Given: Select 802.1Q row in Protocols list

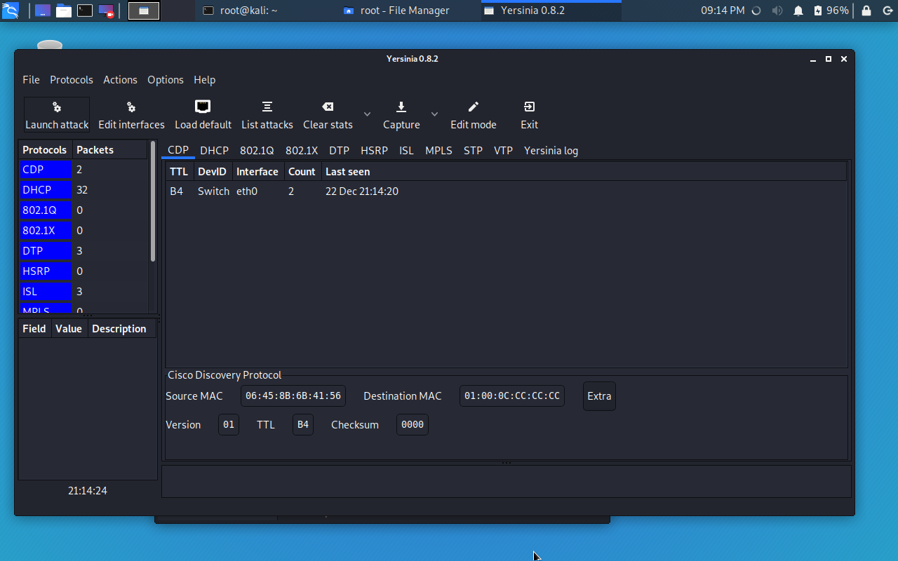Looking at the screenshot, I should tap(83, 210).
